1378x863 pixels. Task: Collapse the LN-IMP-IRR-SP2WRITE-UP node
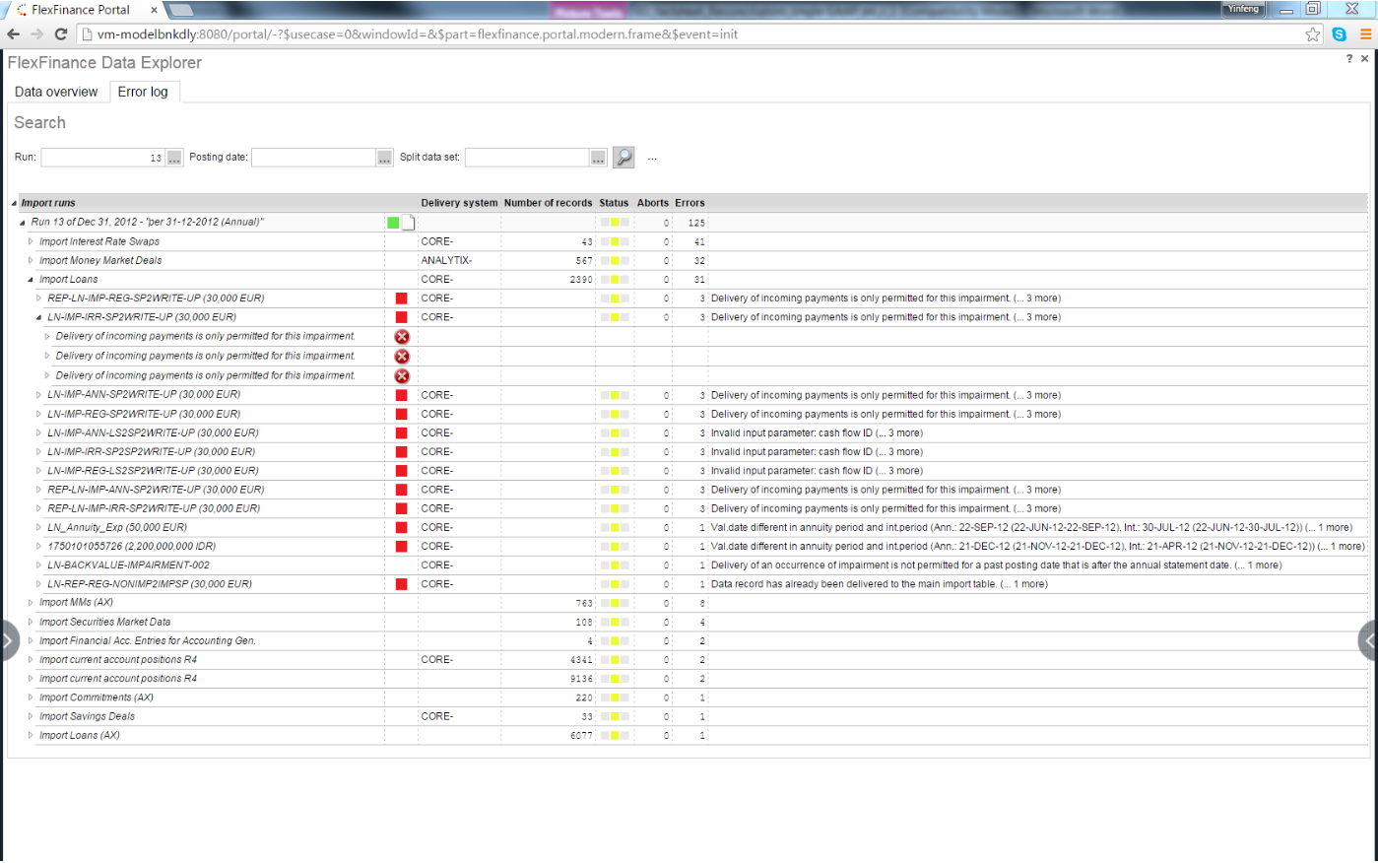(39, 317)
